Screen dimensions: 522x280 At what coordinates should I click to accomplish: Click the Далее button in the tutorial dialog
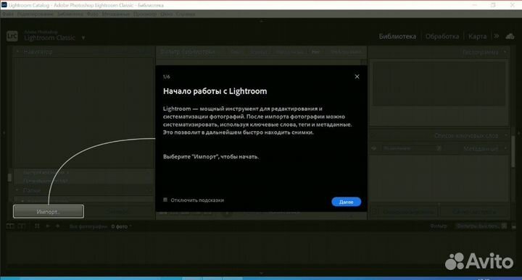pos(346,202)
